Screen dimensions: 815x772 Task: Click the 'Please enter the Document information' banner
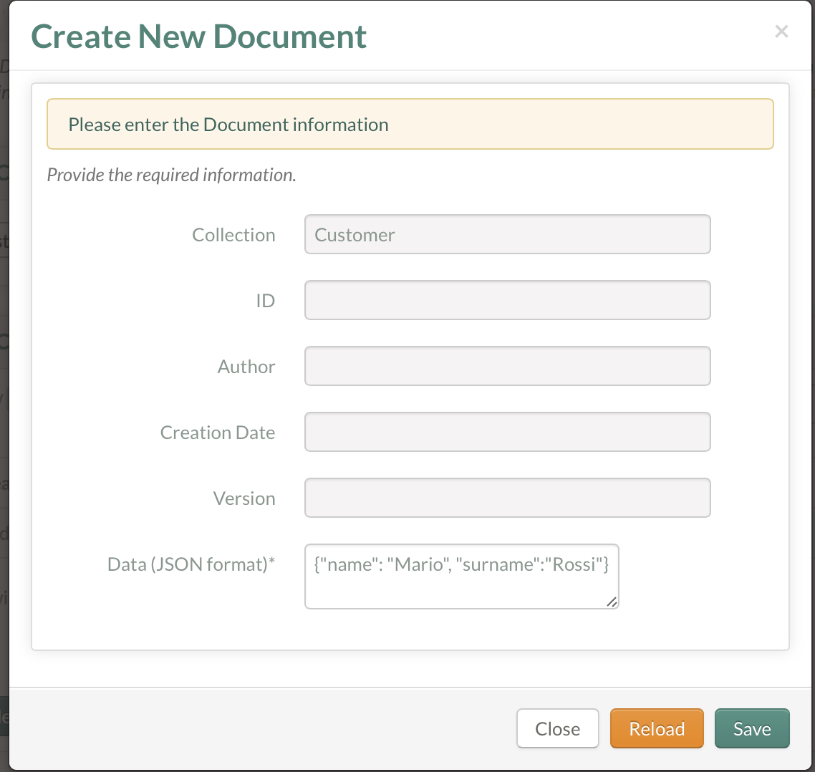click(410, 124)
